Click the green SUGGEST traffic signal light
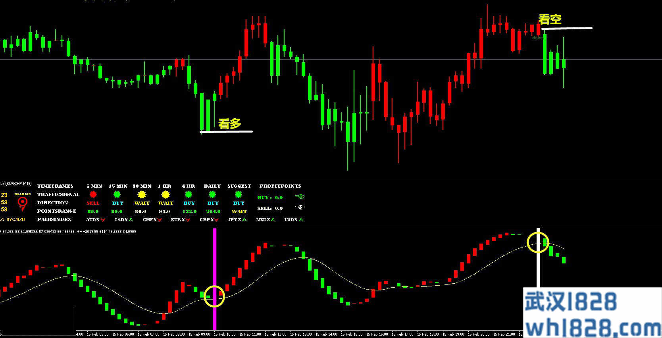 pyautogui.click(x=239, y=194)
